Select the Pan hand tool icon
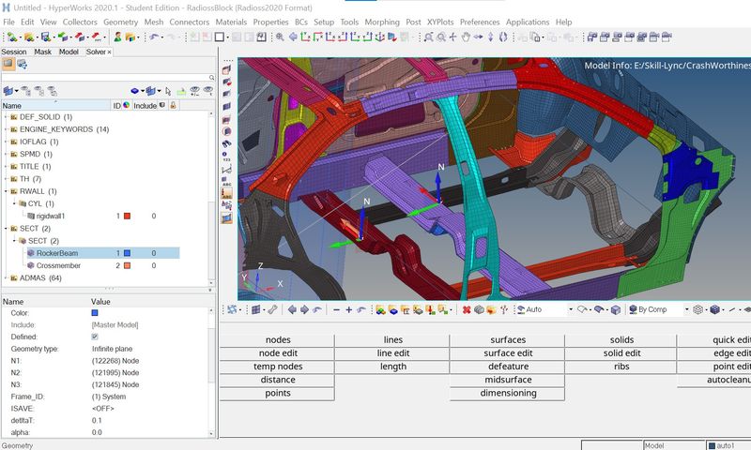This screenshot has width=751, height=450. click(466, 37)
